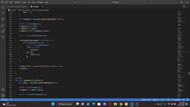
Task: Open Microsoft Edge from taskbar
Action: [94, 104]
